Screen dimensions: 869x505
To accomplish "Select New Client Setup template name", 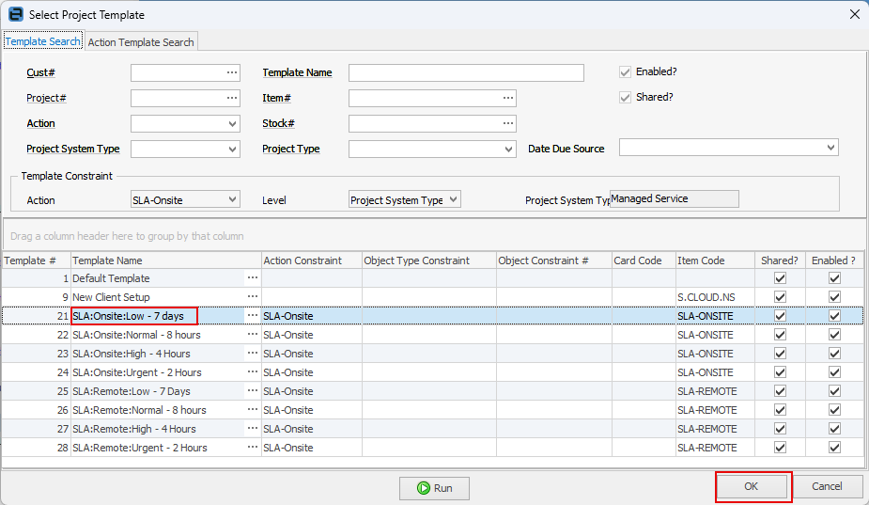I will coord(111,297).
